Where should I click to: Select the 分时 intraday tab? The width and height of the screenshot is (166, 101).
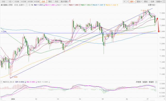[x=4, y=2]
